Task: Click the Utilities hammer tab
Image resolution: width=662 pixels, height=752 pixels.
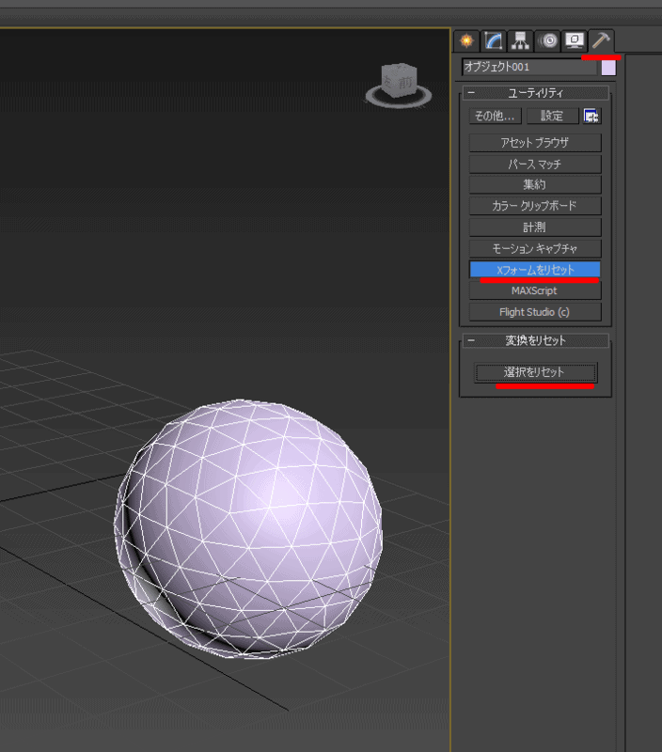Action: (x=600, y=40)
